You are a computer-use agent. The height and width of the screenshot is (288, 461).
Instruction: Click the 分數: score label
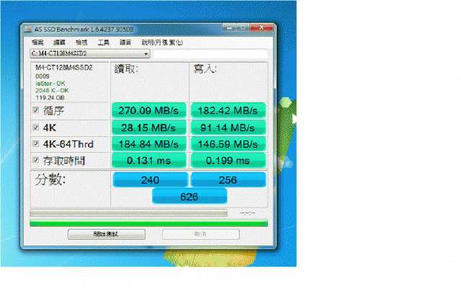(x=50, y=179)
